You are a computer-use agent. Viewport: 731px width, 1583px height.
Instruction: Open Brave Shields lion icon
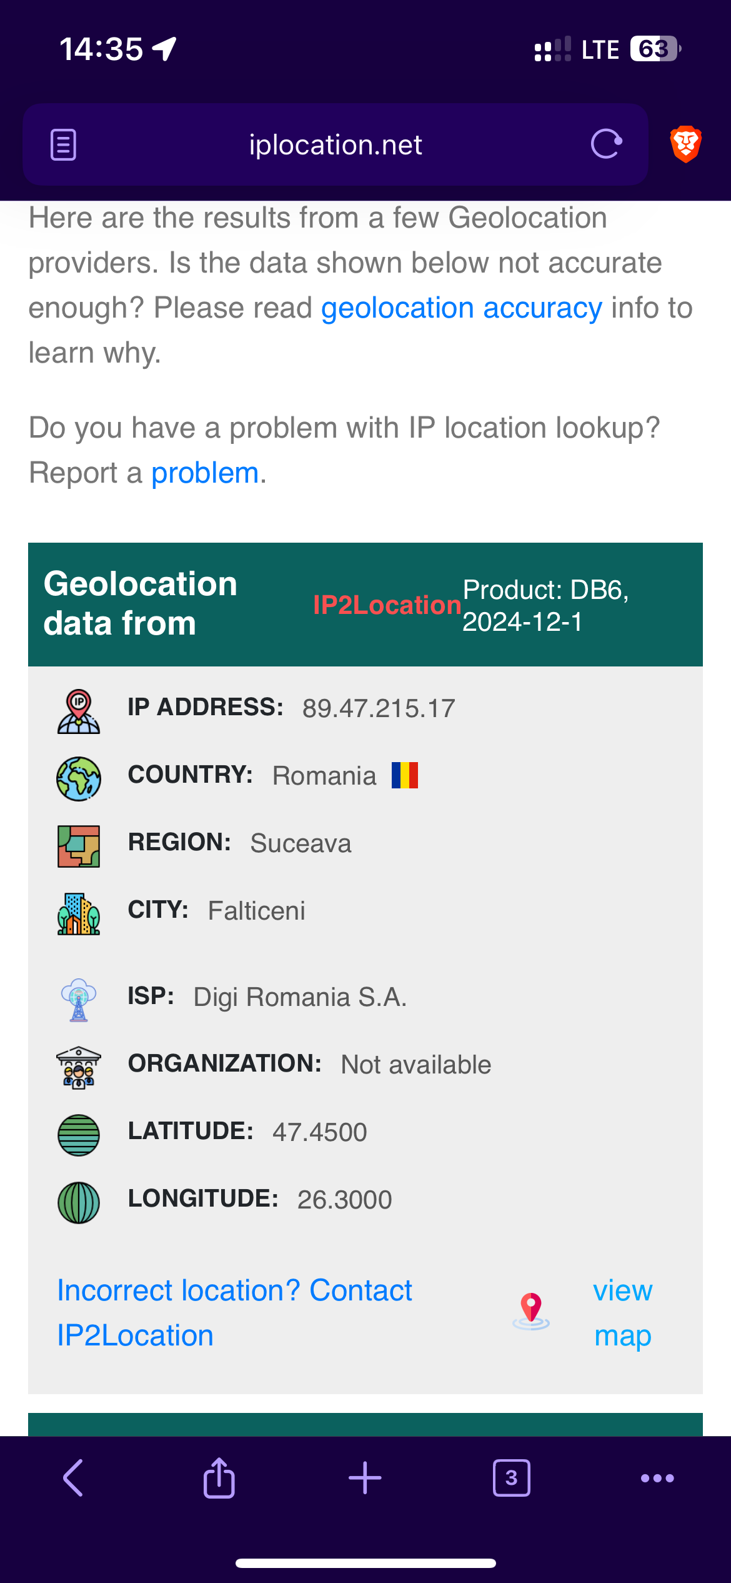(x=685, y=144)
